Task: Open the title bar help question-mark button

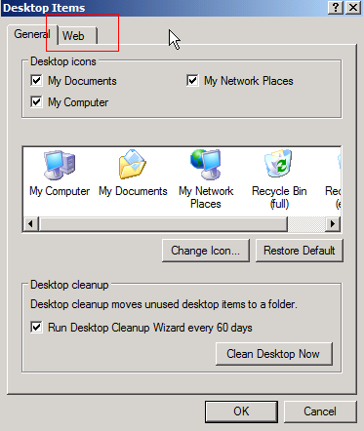Action: [x=336, y=7]
